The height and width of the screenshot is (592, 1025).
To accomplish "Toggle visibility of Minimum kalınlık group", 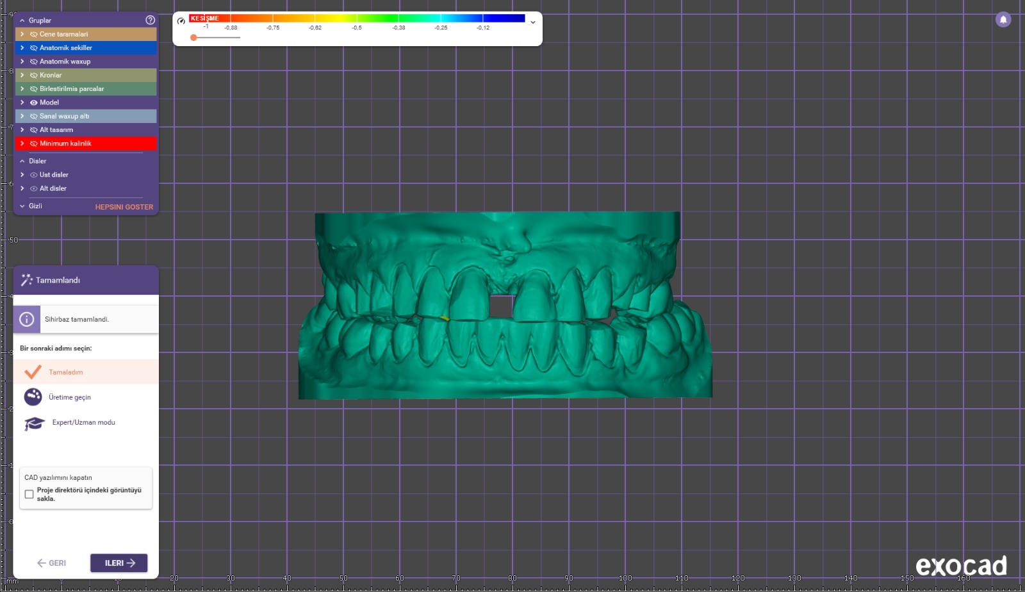I will pyautogui.click(x=34, y=144).
